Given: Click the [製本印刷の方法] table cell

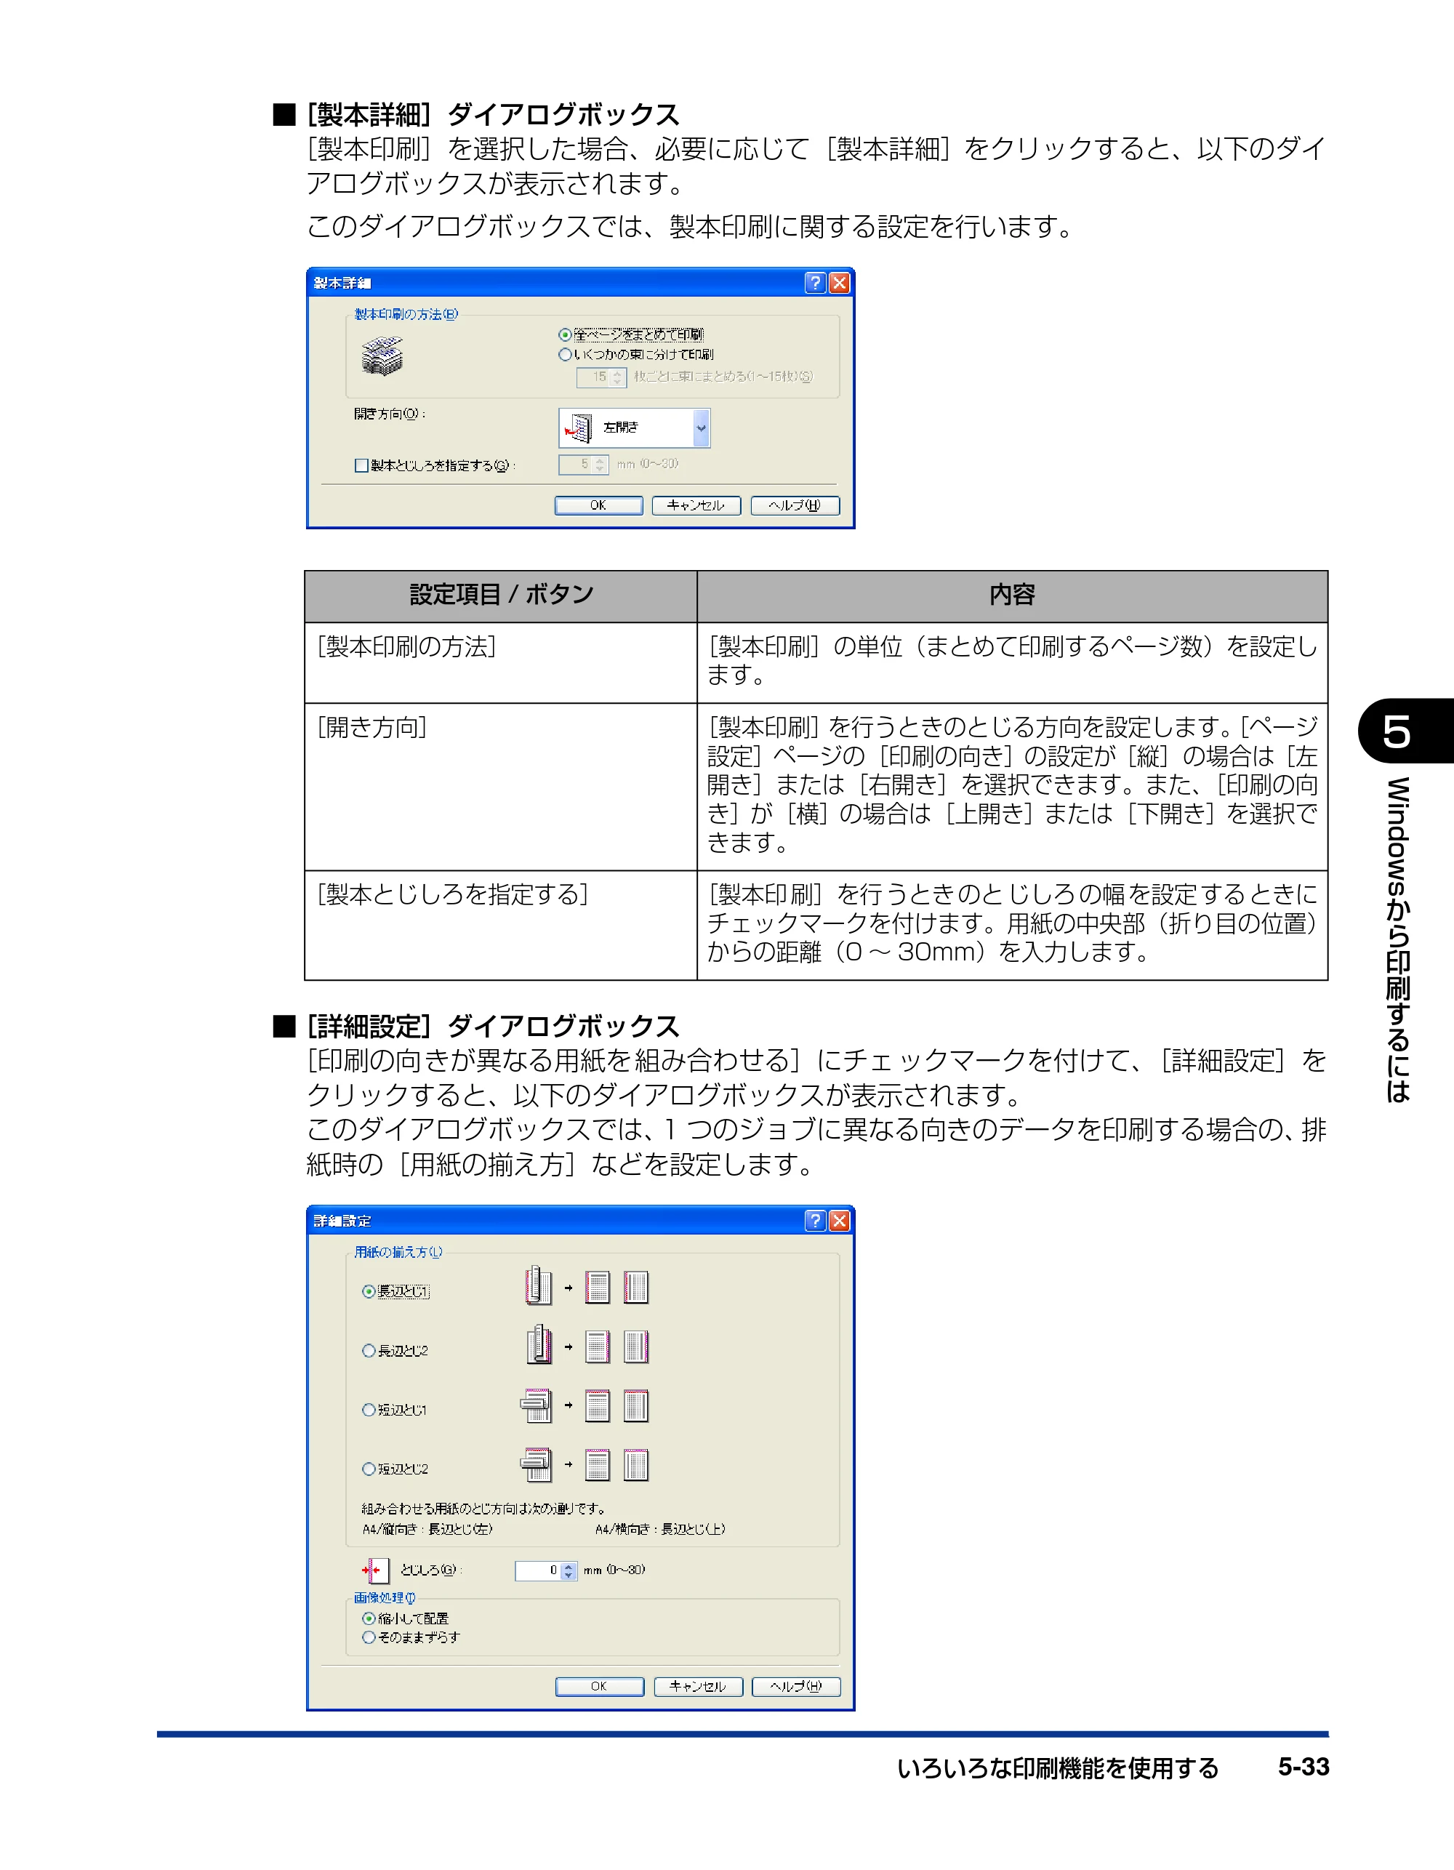Looking at the screenshot, I should click(x=500, y=663).
